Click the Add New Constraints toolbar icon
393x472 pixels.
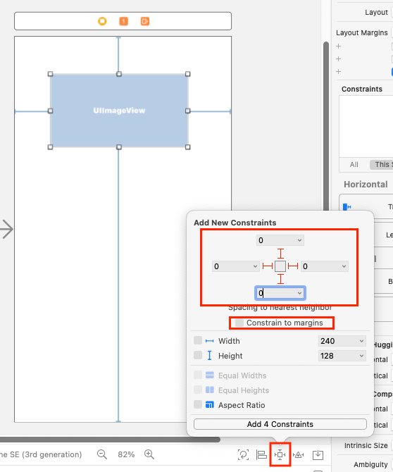click(x=280, y=454)
